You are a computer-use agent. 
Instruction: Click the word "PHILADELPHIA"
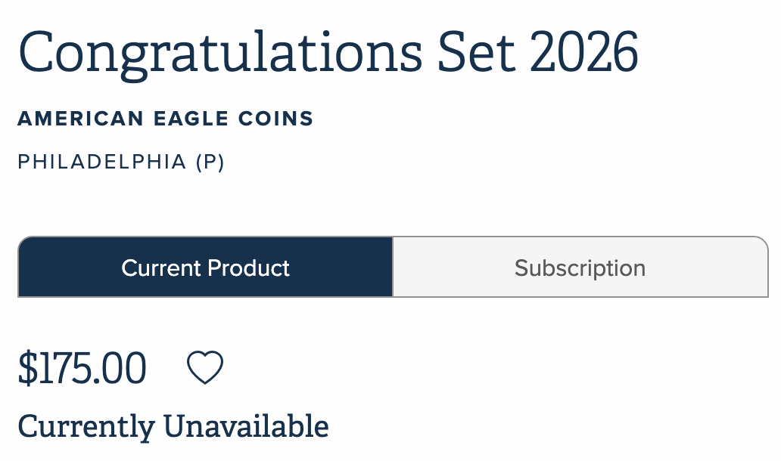pos(102,162)
